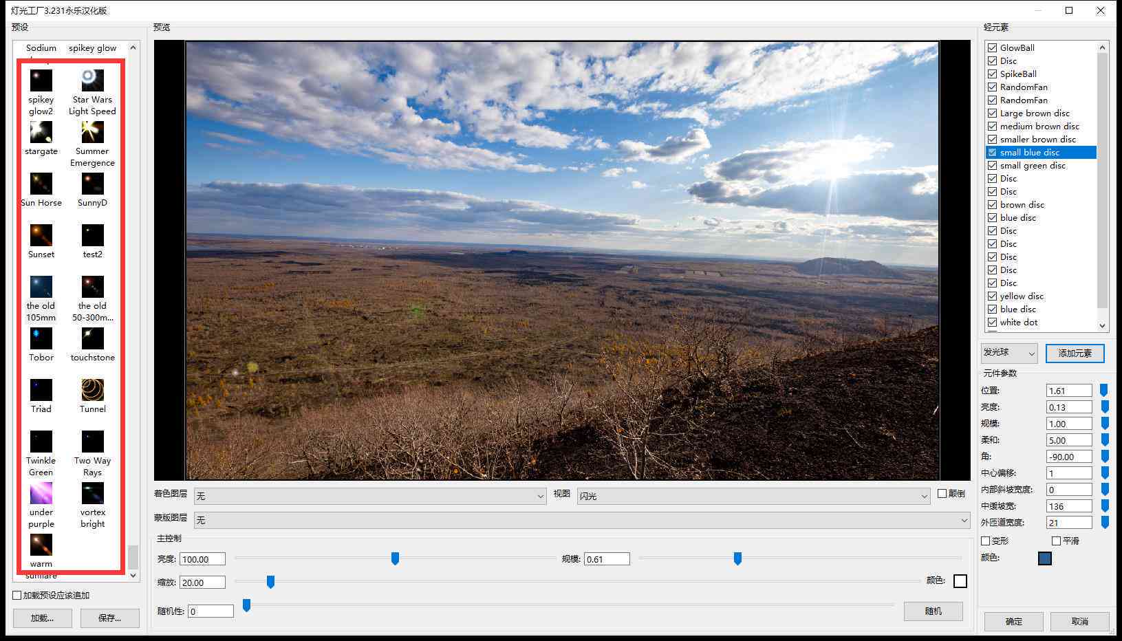Pick the touchstone preset thumbnail

pyautogui.click(x=92, y=338)
